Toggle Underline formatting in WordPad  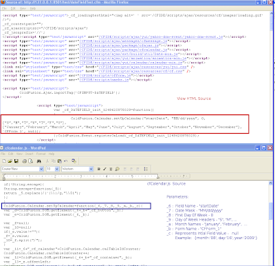tap(111, 169)
